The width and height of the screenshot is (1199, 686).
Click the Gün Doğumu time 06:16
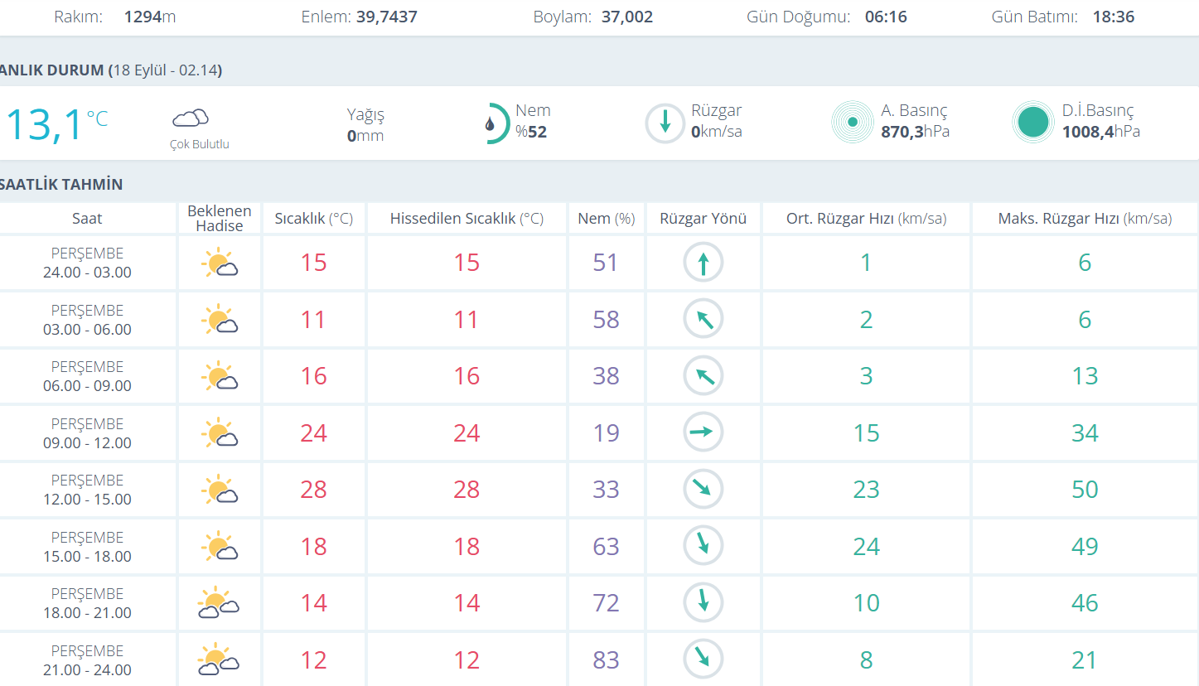[x=885, y=17]
